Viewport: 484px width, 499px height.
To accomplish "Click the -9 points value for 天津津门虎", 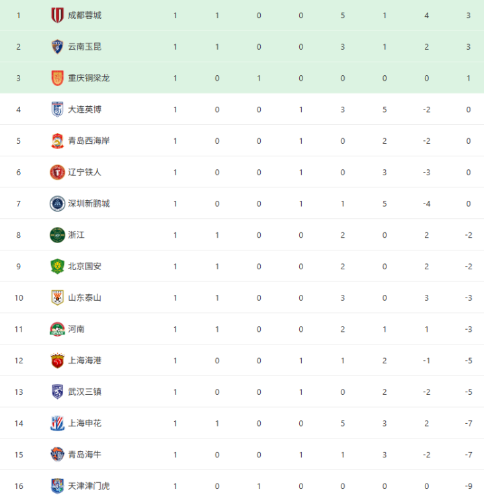I will [469, 486].
